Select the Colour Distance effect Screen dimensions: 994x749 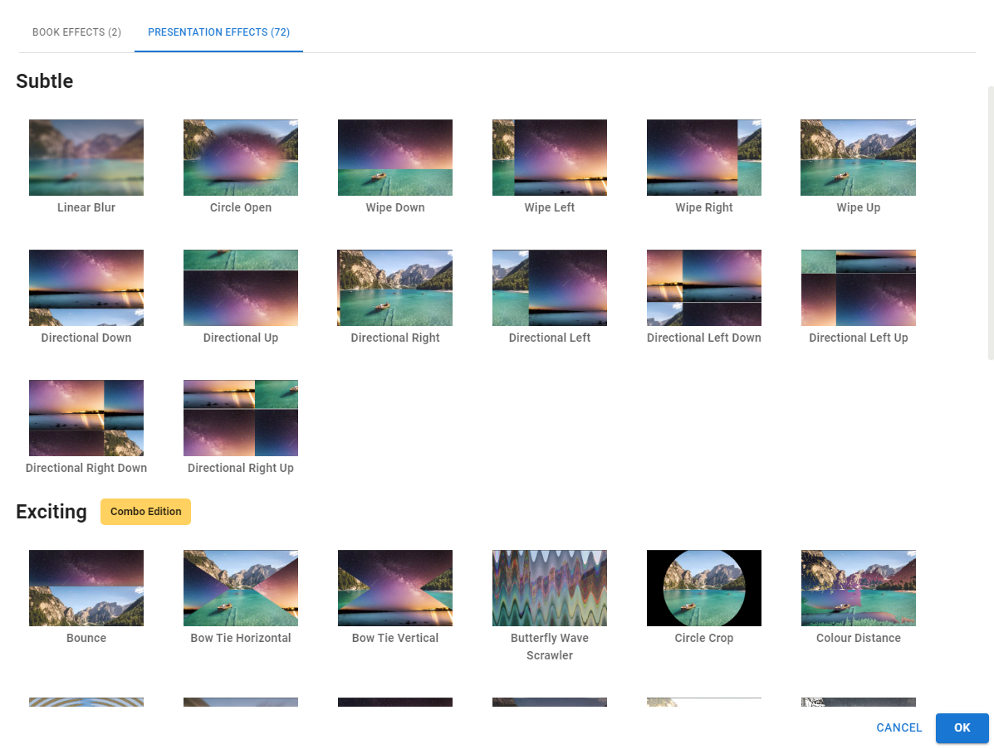click(x=858, y=588)
